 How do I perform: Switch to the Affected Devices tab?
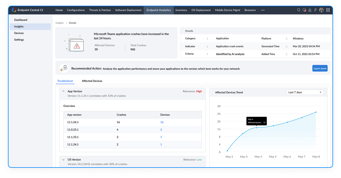[92, 81]
